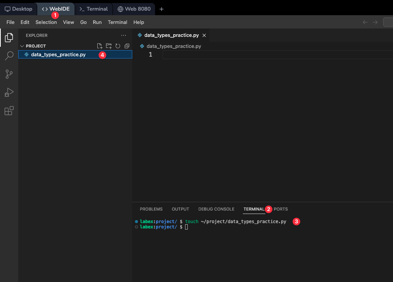This screenshot has width=393, height=282.
Task: Open the Terminal menu in the menu bar
Action: coord(117,22)
